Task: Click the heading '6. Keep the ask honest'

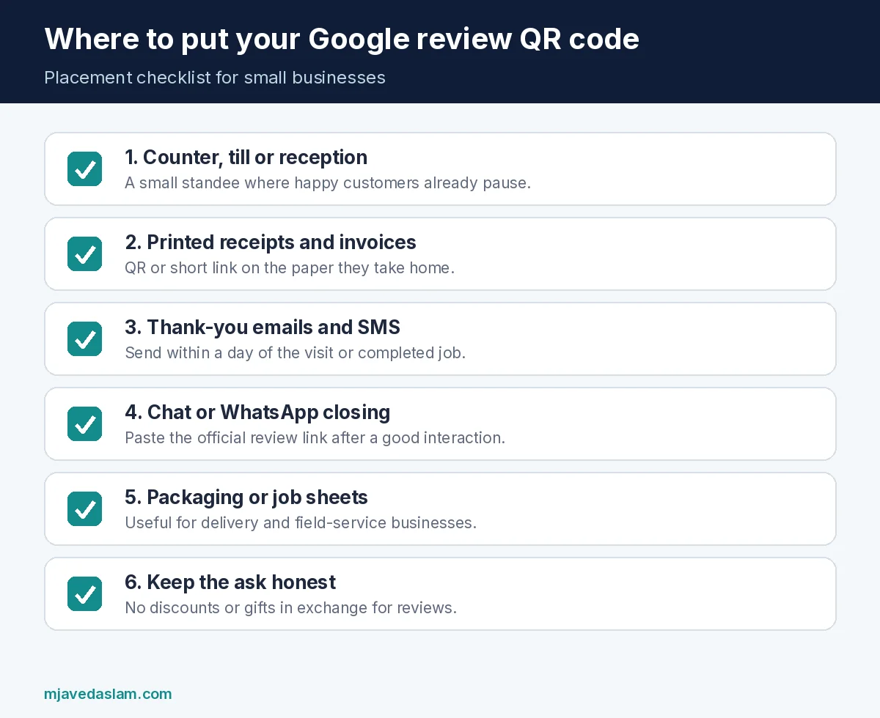Action: click(230, 582)
